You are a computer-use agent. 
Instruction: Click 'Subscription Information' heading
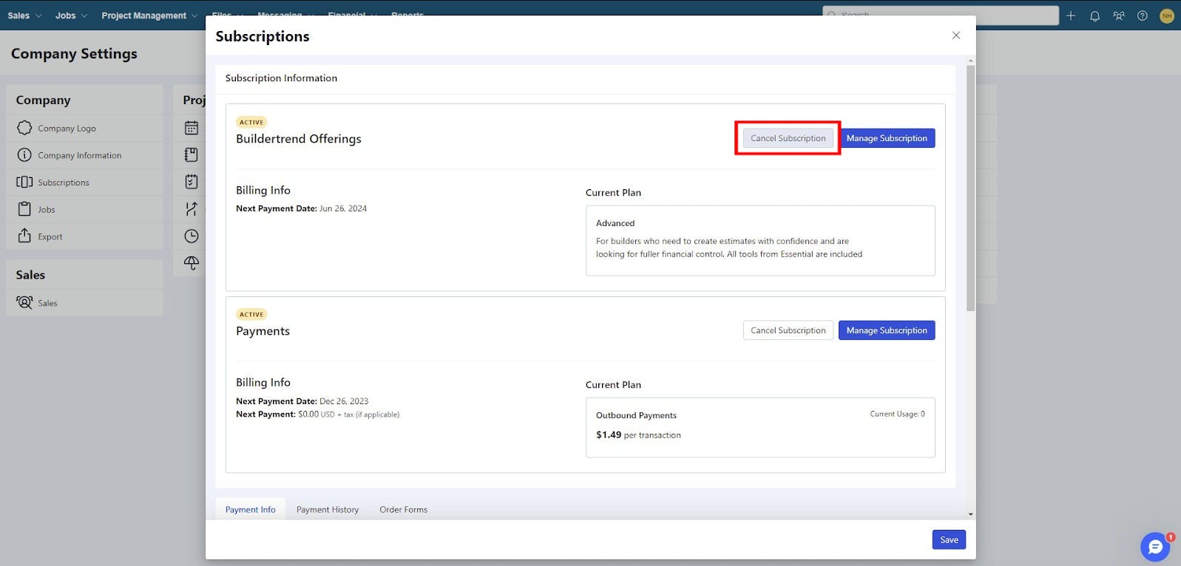tap(281, 78)
